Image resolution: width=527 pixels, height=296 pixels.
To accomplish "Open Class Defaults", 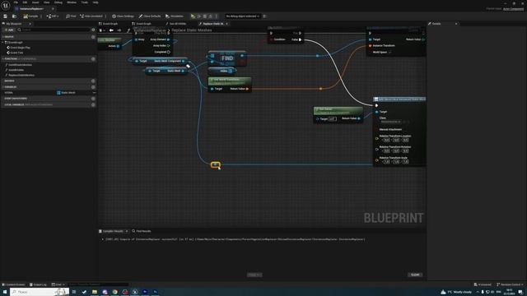I will coord(150,16).
